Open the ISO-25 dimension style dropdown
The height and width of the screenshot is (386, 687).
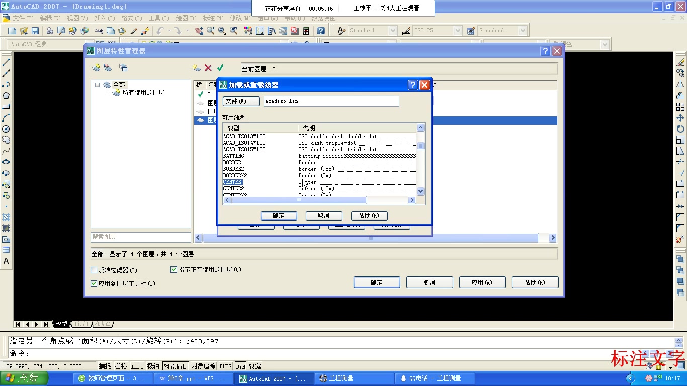click(x=457, y=31)
